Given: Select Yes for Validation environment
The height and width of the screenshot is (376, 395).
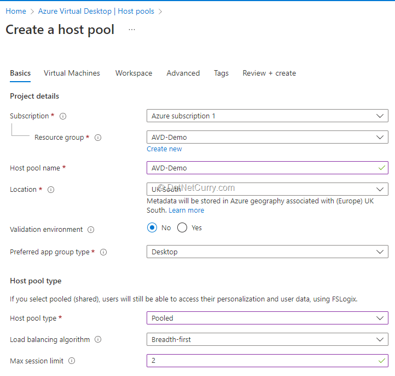Looking at the screenshot, I should click(x=182, y=227).
